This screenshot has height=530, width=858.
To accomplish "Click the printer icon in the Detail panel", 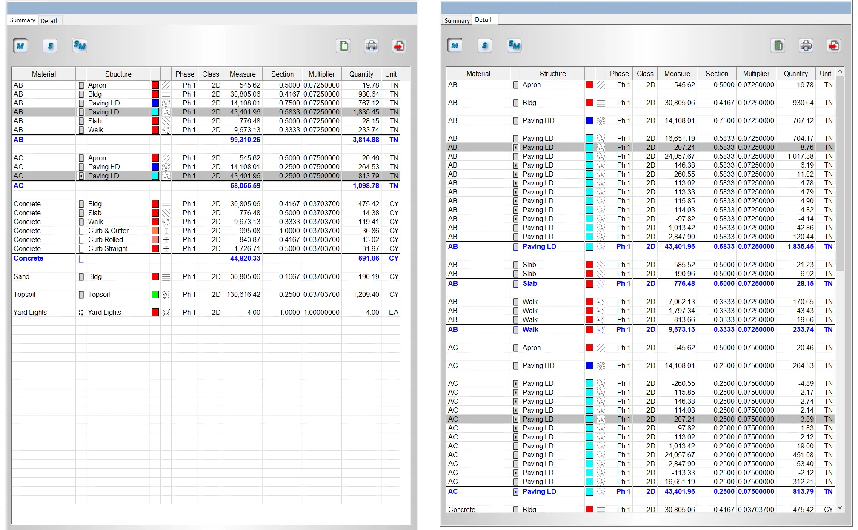I will pos(806,46).
